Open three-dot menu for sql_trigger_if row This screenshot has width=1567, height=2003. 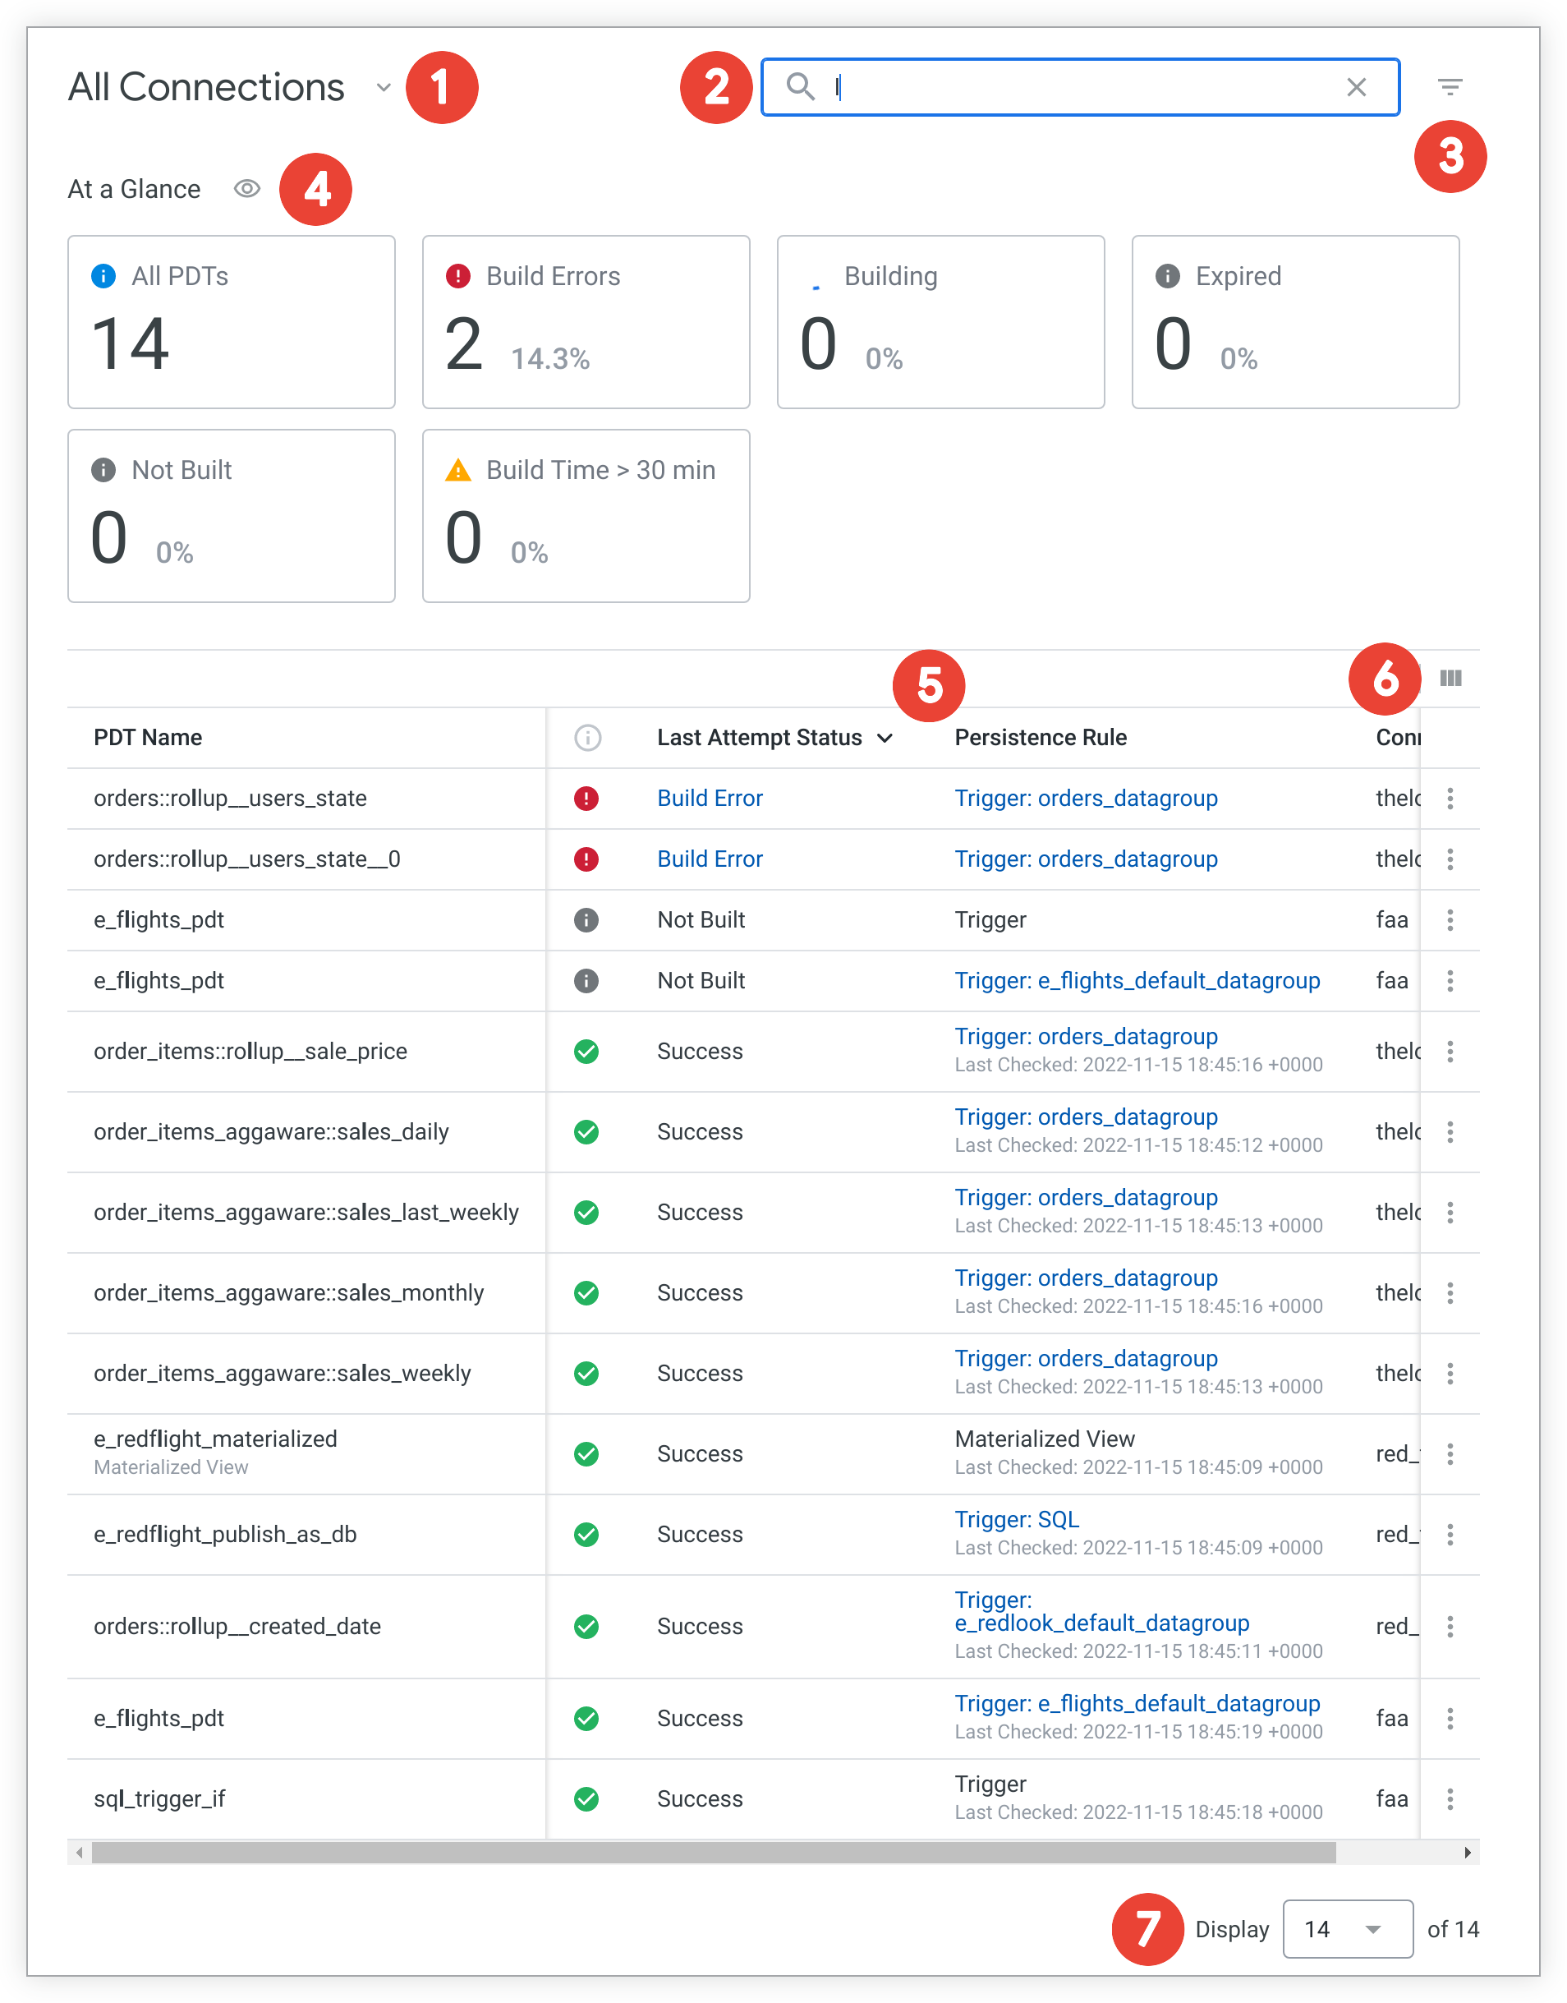click(1450, 1798)
